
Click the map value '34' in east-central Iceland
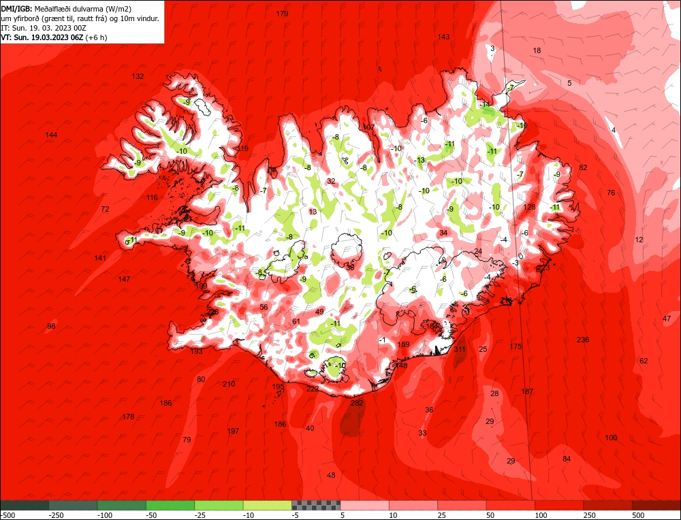443,233
